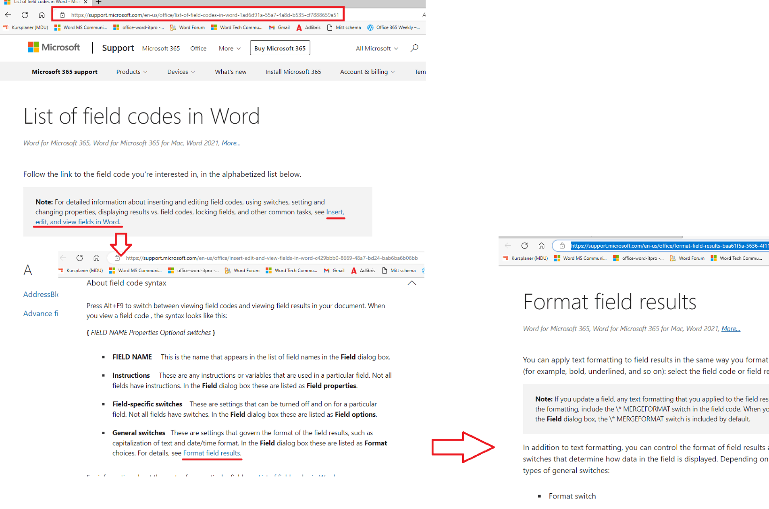The image size is (769, 509).
Task: Open Kursplaner (MDU) bookmark in right browser
Action: coord(526,259)
